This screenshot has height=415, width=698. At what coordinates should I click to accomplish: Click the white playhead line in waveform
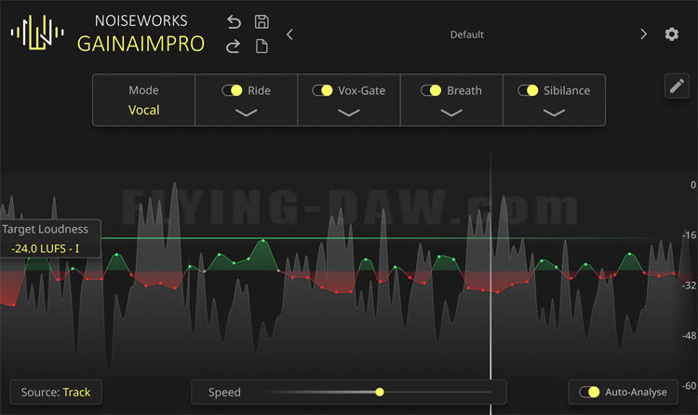(490, 280)
